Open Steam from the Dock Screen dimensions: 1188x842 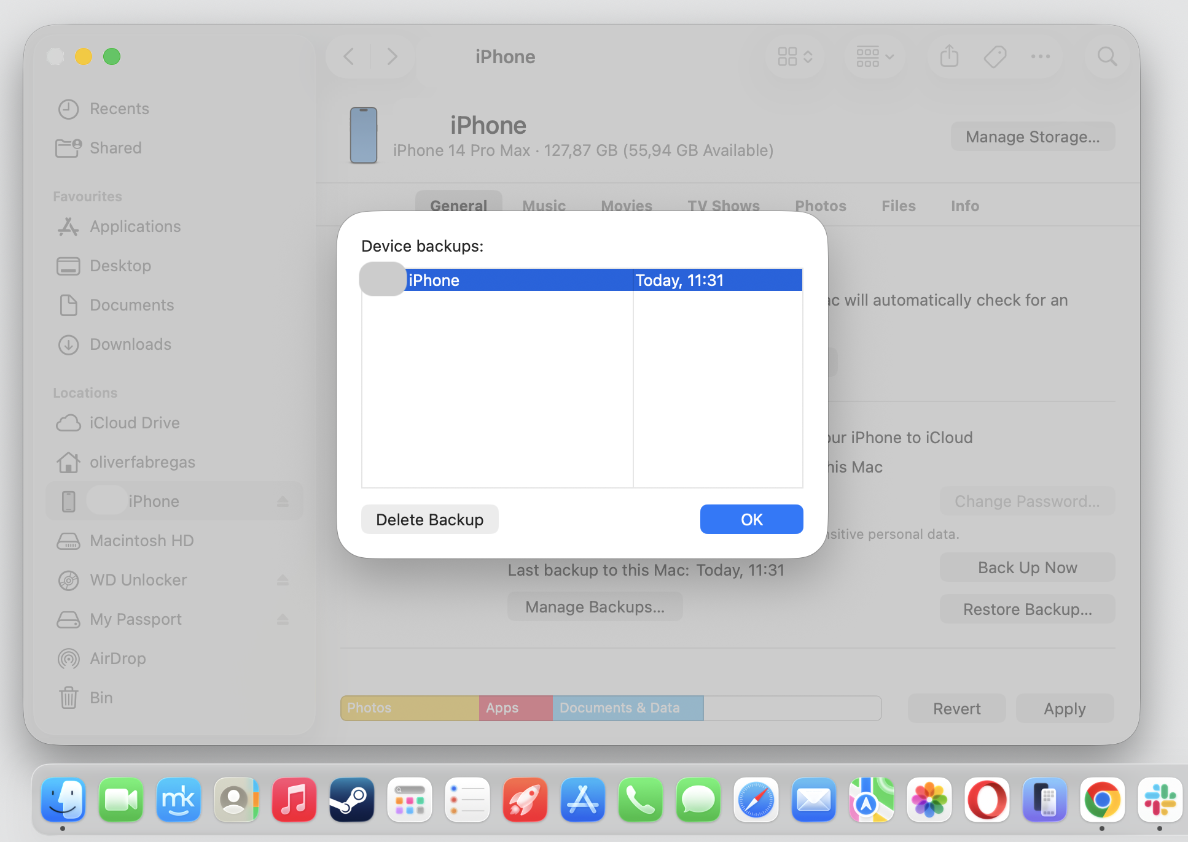352,800
